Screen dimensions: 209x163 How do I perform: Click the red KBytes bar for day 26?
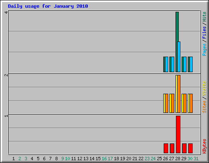tap(166, 148)
